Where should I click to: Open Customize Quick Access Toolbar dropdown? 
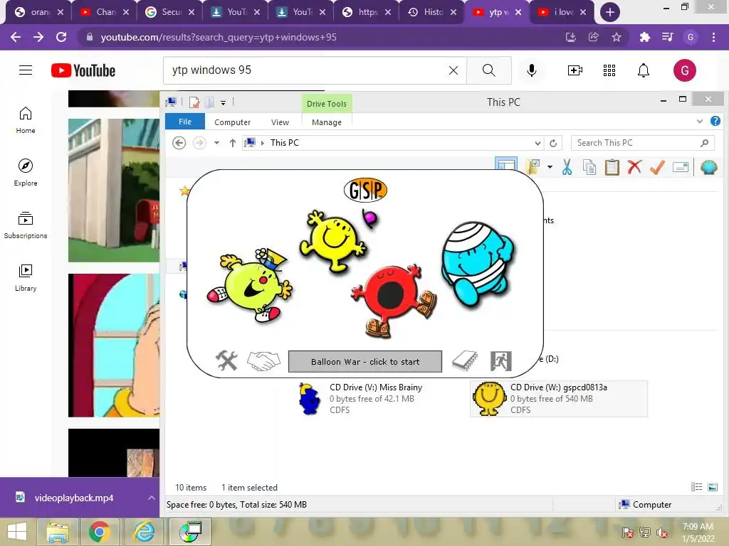pos(223,102)
